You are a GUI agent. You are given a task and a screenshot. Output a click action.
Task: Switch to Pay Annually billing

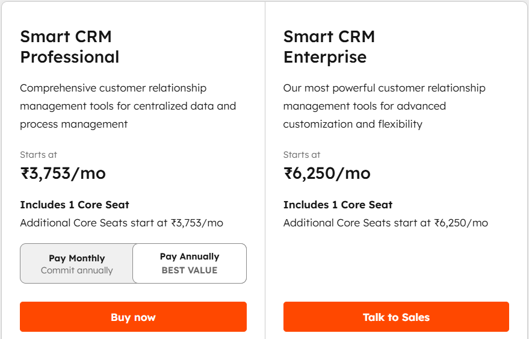(x=190, y=263)
